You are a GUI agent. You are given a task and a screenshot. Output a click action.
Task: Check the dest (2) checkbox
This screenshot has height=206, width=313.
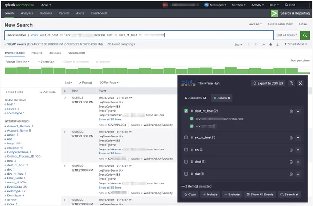tap(186, 162)
